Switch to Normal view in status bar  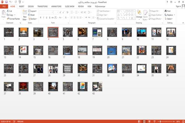[139, 121]
